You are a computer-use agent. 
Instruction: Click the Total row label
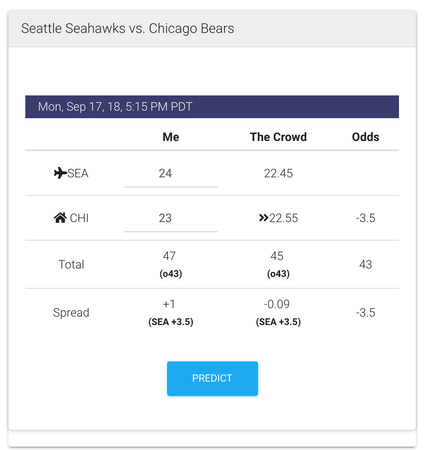pyautogui.click(x=71, y=265)
